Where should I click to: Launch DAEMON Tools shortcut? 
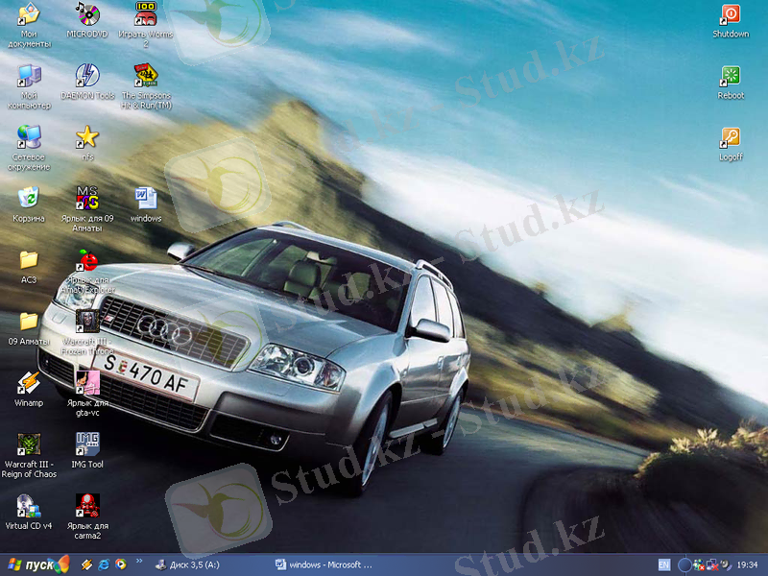tap(87, 82)
